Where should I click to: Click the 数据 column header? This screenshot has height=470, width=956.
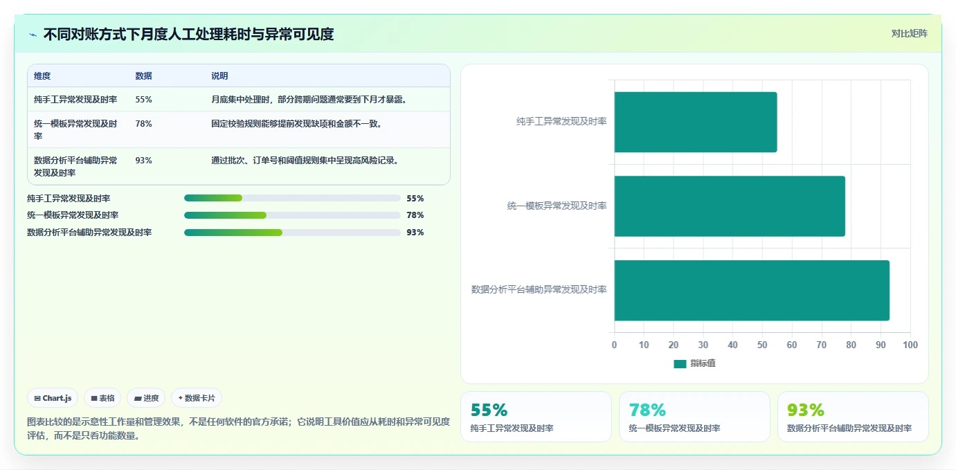coord(144,76)
